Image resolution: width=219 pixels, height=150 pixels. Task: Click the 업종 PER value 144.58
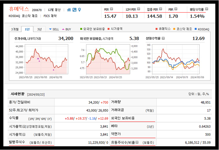click(155, 16)
